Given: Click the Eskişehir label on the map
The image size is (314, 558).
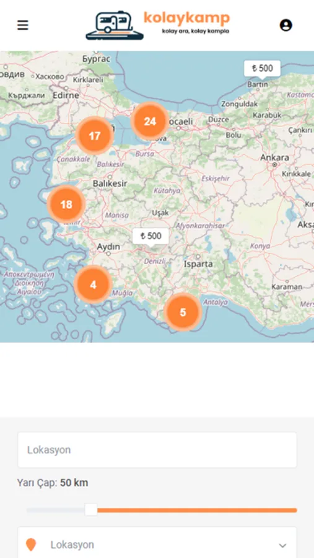Looking at the screenshot, I should (216, 179).
